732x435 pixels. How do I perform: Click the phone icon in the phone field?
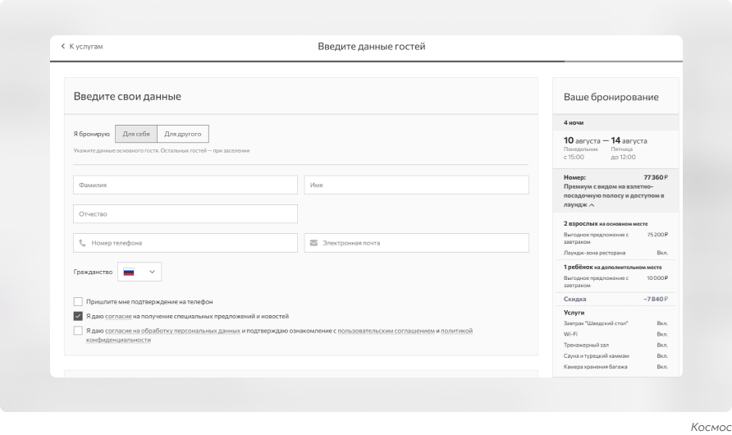click(x=82, y=243)
